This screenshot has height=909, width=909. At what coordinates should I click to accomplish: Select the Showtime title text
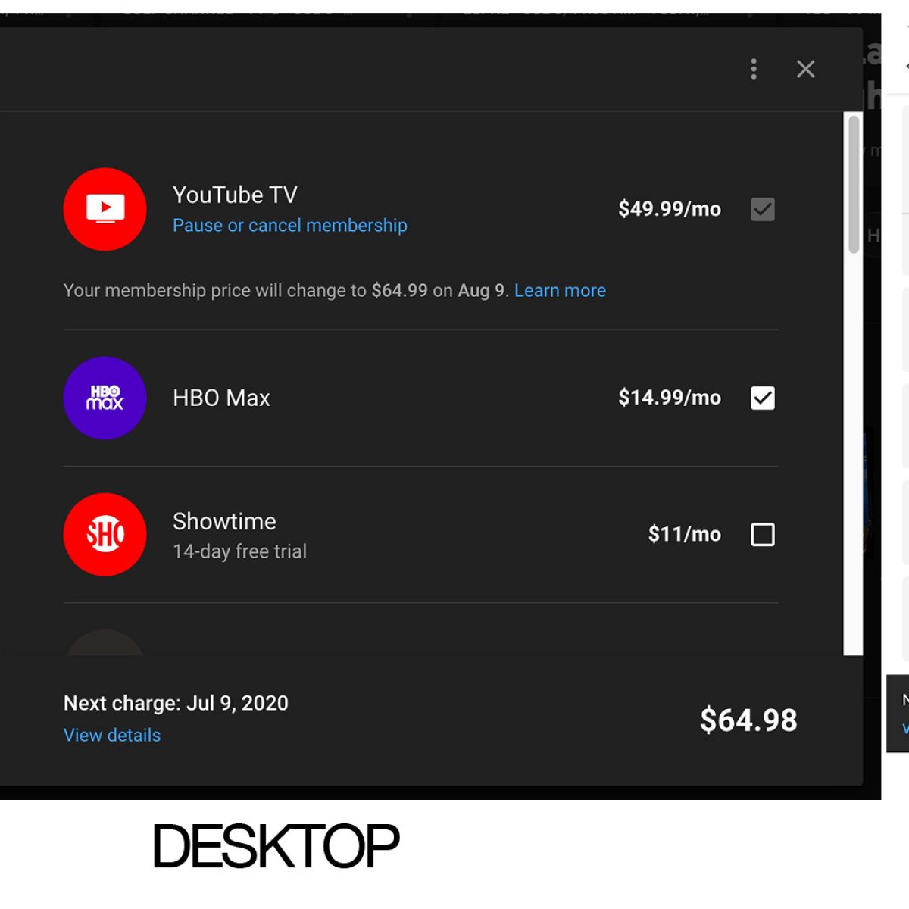(x=224, y=521)
